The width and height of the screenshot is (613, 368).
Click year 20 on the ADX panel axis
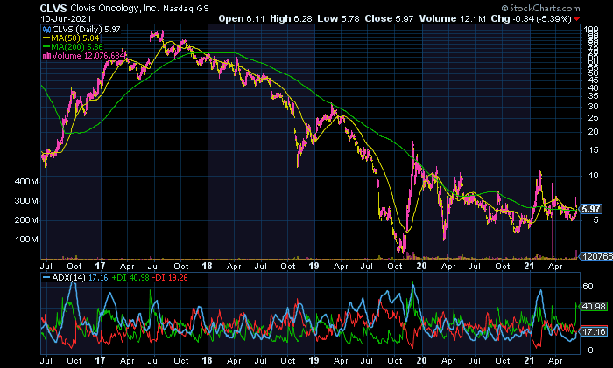421,361
